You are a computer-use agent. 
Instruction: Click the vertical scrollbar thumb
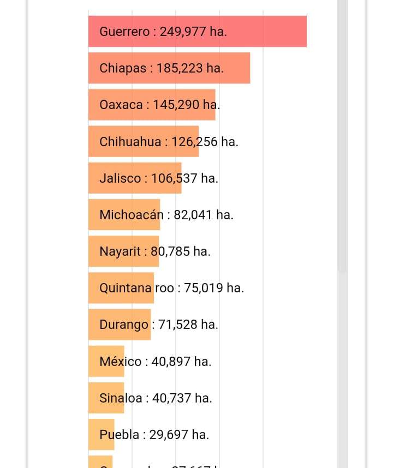[342, 136]
